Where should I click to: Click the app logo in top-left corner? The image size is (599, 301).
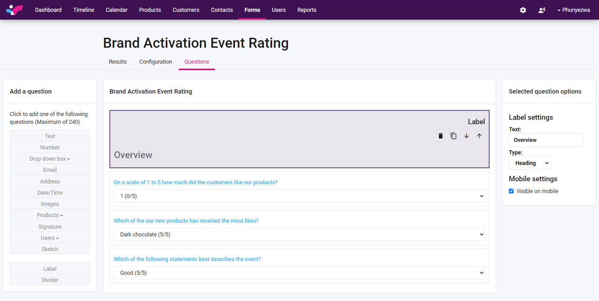pos(15,10)
